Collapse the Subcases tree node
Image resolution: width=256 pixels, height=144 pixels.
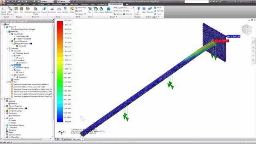click(7, 48)
